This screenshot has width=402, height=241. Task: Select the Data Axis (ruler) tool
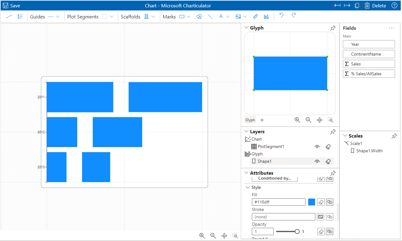pyautogui.click(x=255, y=17)
